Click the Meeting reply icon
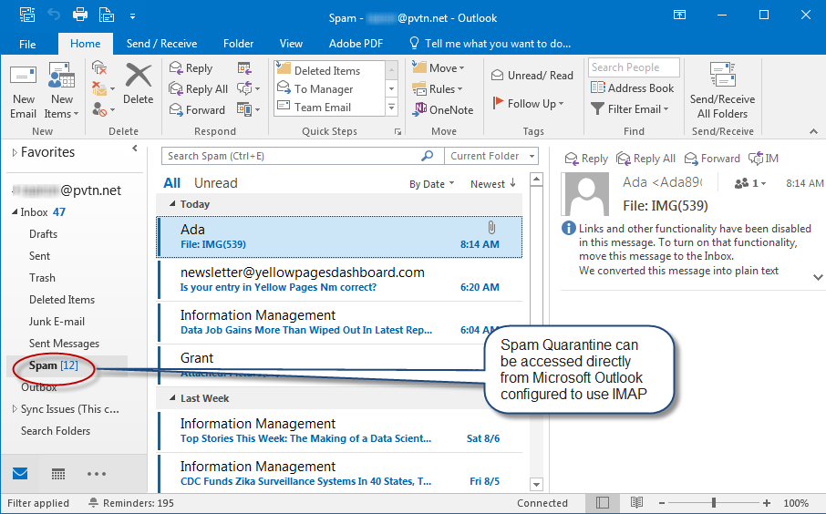Viewport: 826px width, 514px height. click(244, 68)
